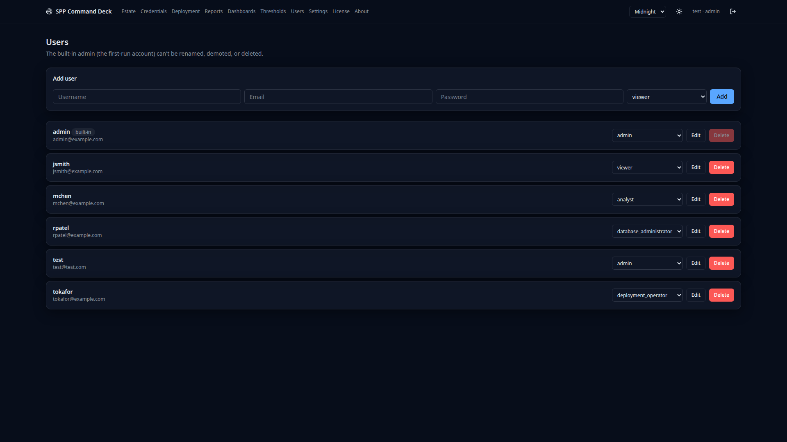Image resolution: width=787 pixels, height=442 pixels.
Task: Delete the rpatel user
Action: 721,231
